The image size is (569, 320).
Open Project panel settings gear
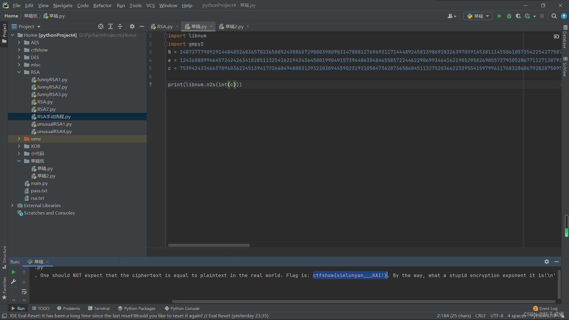point(132,26)
